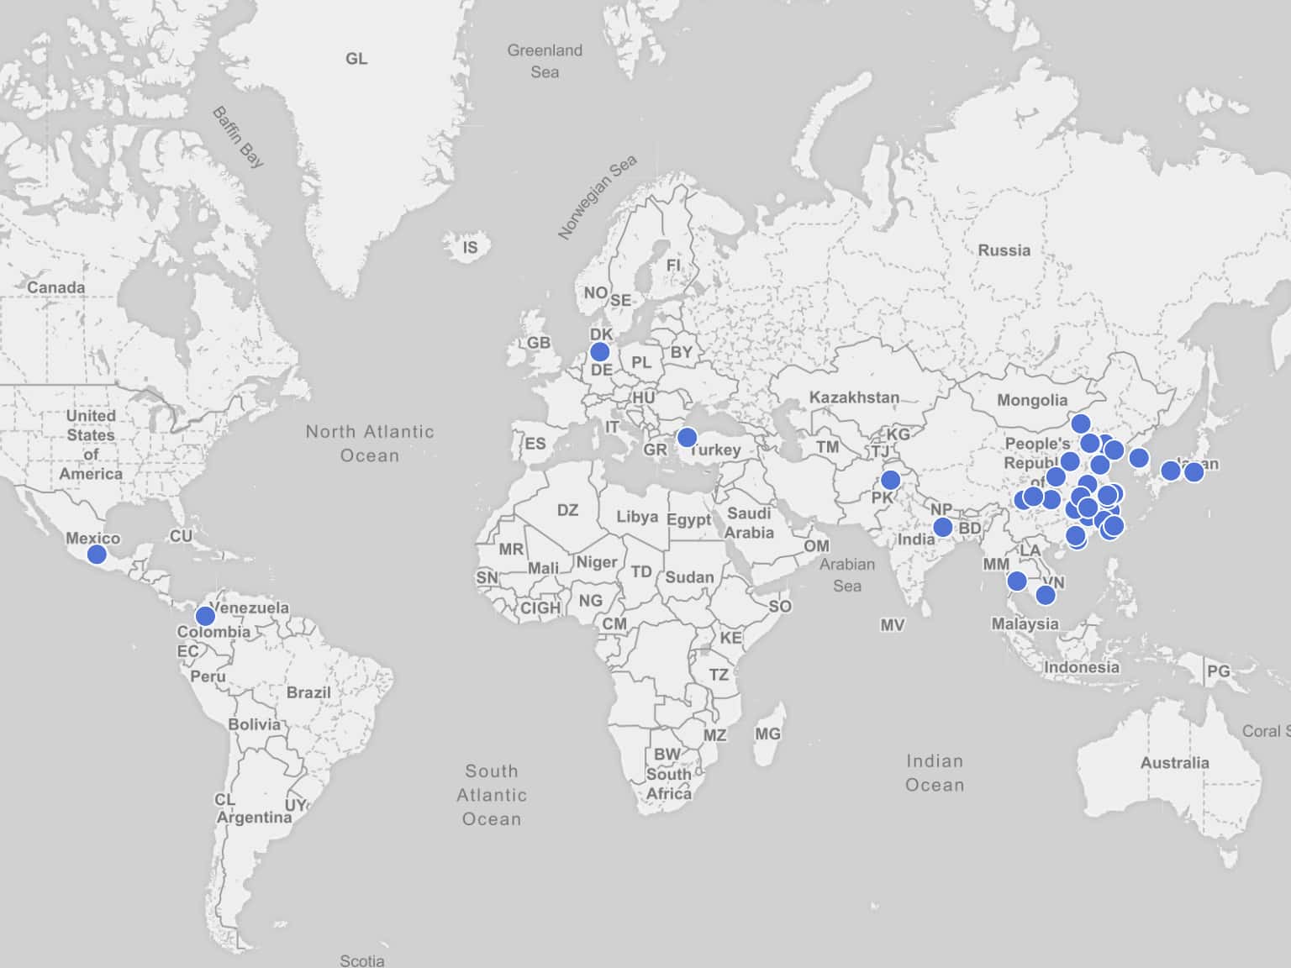Image resolution: width=1291 pixels, height=968 pixels.
Task: Select the marker on the Korean peninsula
Action: click(x=1139, y=458)
